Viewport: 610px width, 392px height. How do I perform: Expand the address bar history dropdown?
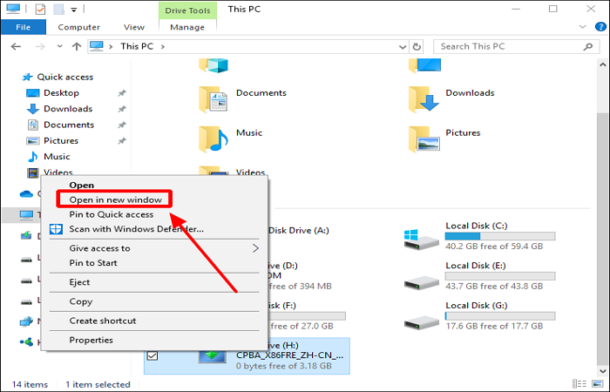pyautogui.click(x=403, y=47)
